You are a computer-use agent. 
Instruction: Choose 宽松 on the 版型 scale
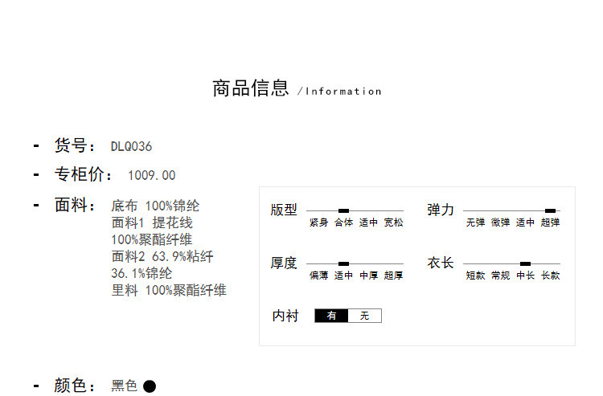pyautogui.click(x=393, y=222)
